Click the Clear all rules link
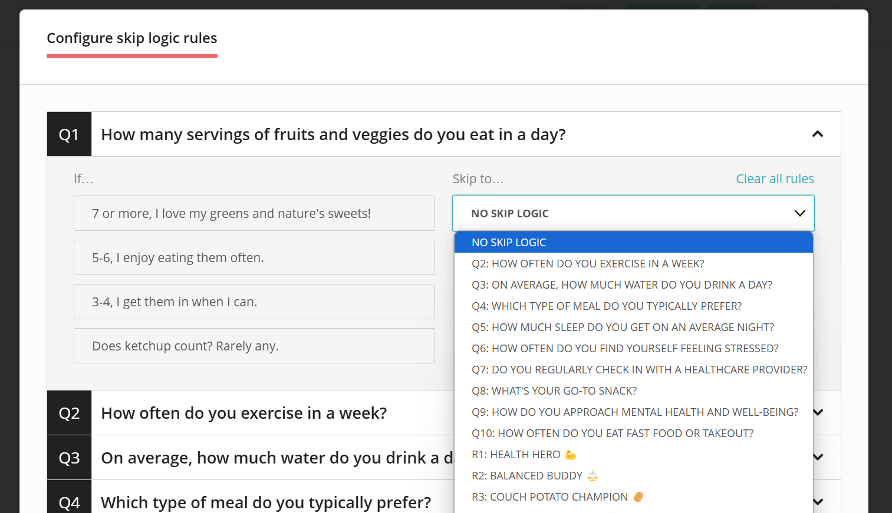 point(775,178)
